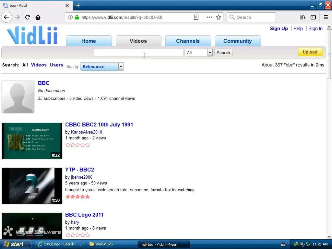Open the WINDOWS folder taskbar item
This screenshot has width=332, height=249.
click(112, 244)
